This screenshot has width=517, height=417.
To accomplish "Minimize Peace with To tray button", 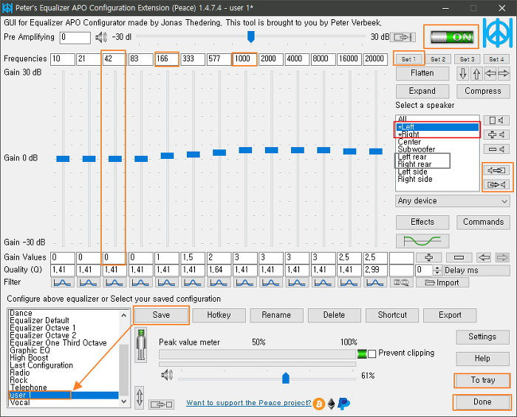I will pyautogui.click(x=483, y=380).
